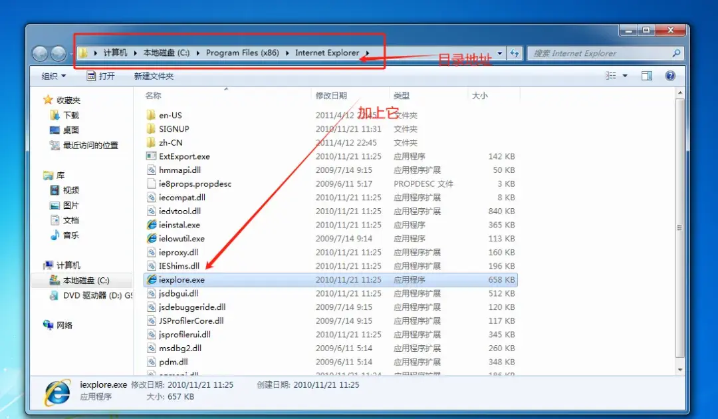Click the Forward navigation arrow button
The image size is (718, 419).
(x=59, y=54)
